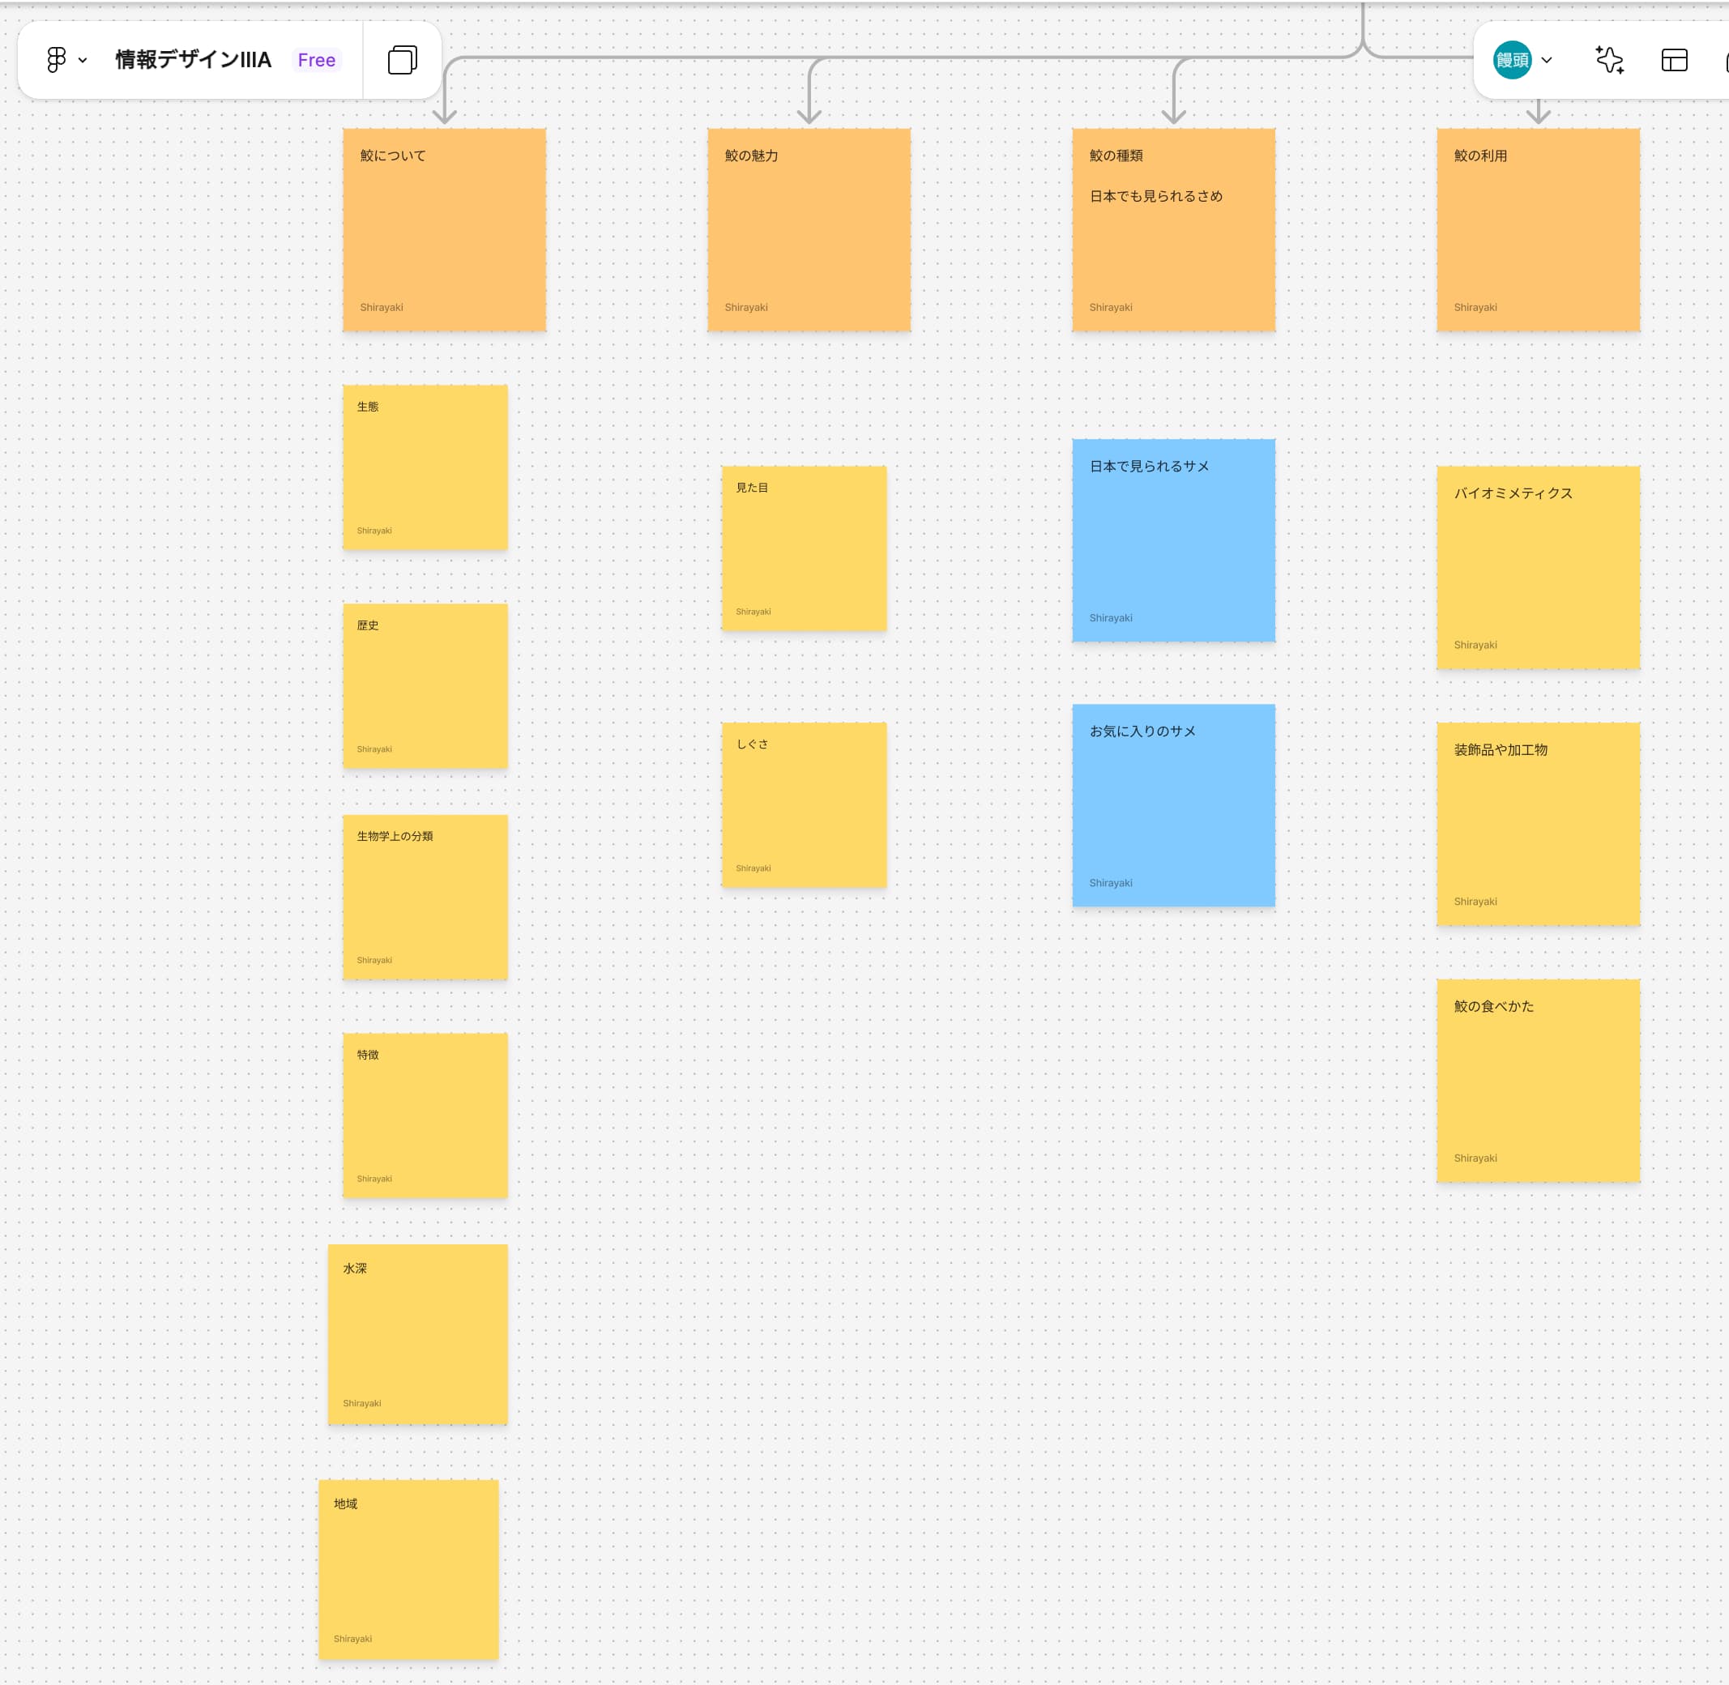The image size is (1729, 1685).
Task: Open the templates layout icon
Action: pos(1673,60)
